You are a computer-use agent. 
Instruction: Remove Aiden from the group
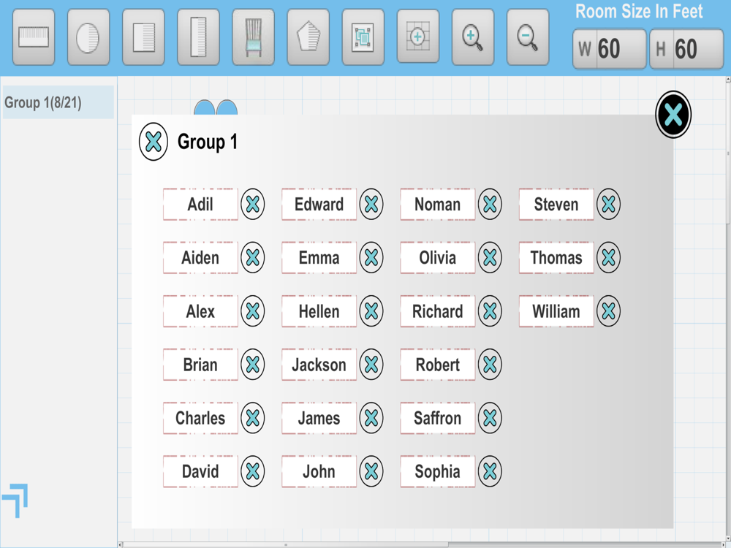[x=253, y=257]
